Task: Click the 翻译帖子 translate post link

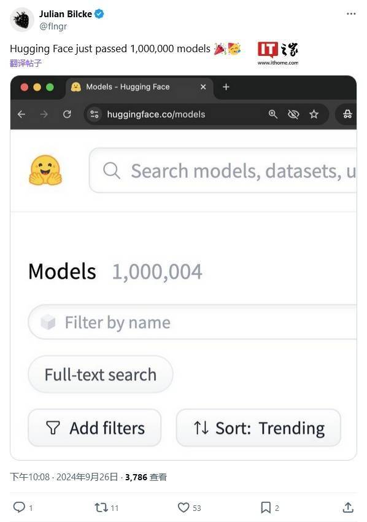Action: (x=26, y=63)
